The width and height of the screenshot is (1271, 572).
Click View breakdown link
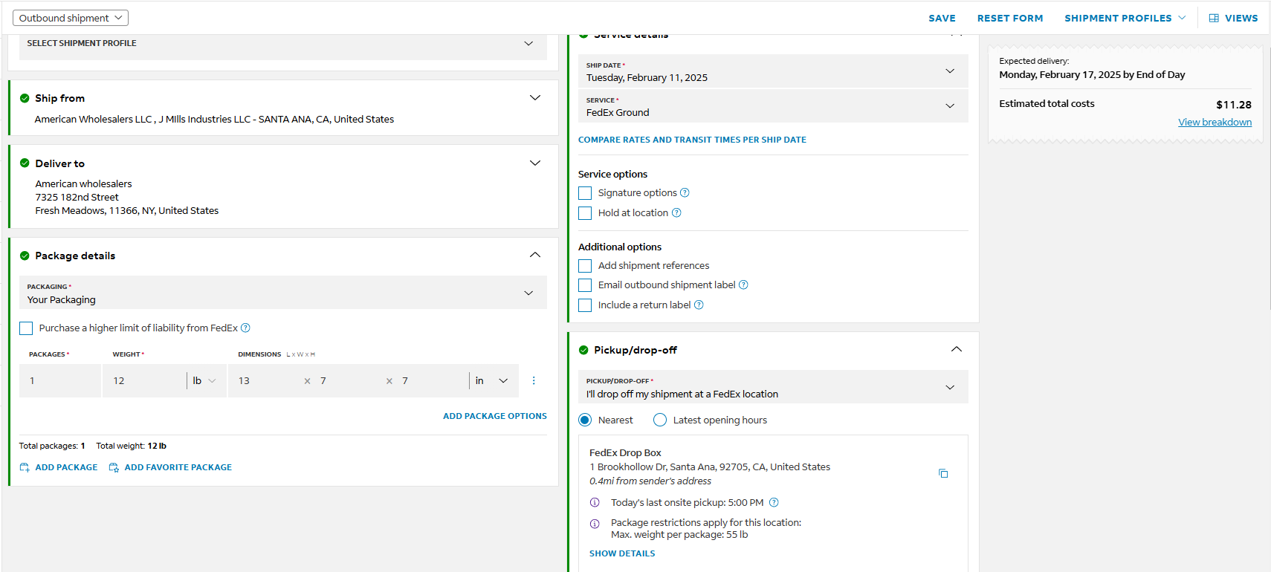[1215, 122]
